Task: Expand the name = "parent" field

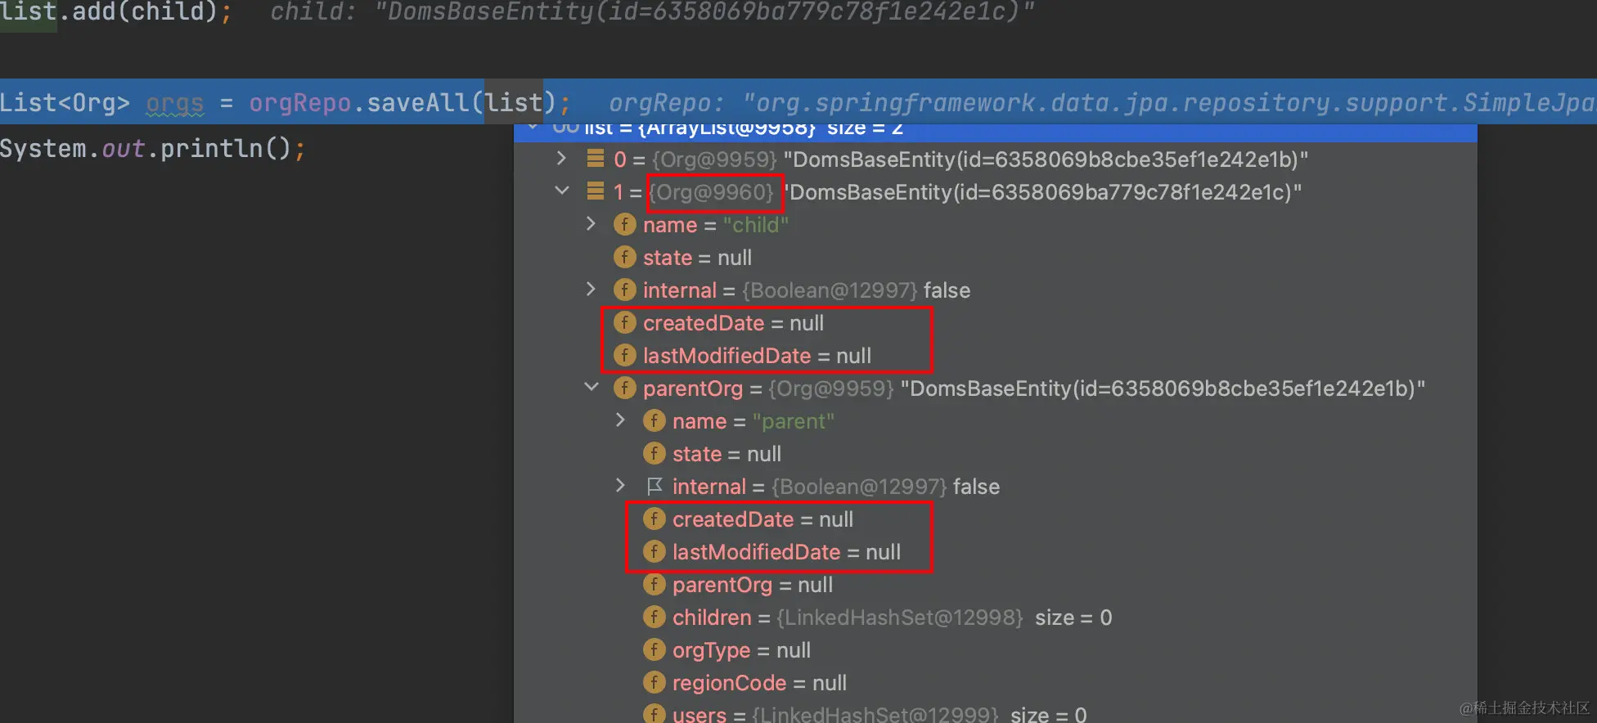Action: coord(620,420)
